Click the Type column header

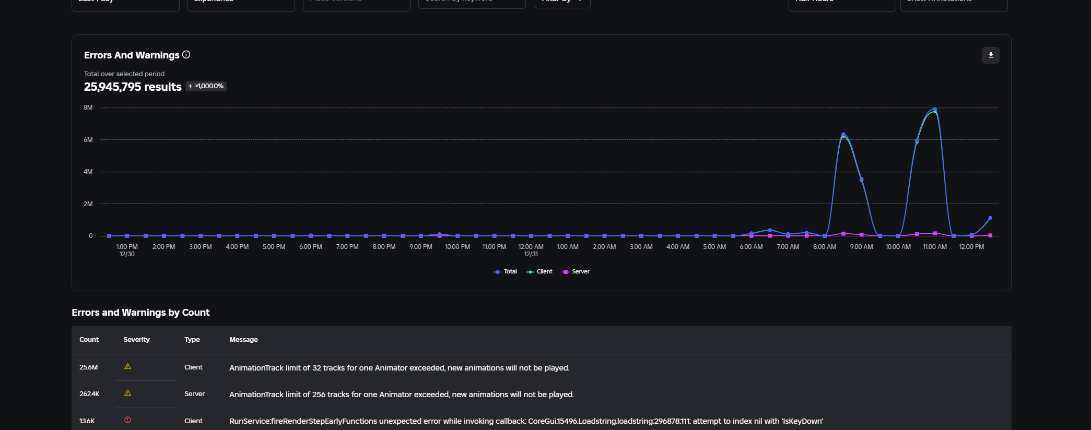point(192,340)
